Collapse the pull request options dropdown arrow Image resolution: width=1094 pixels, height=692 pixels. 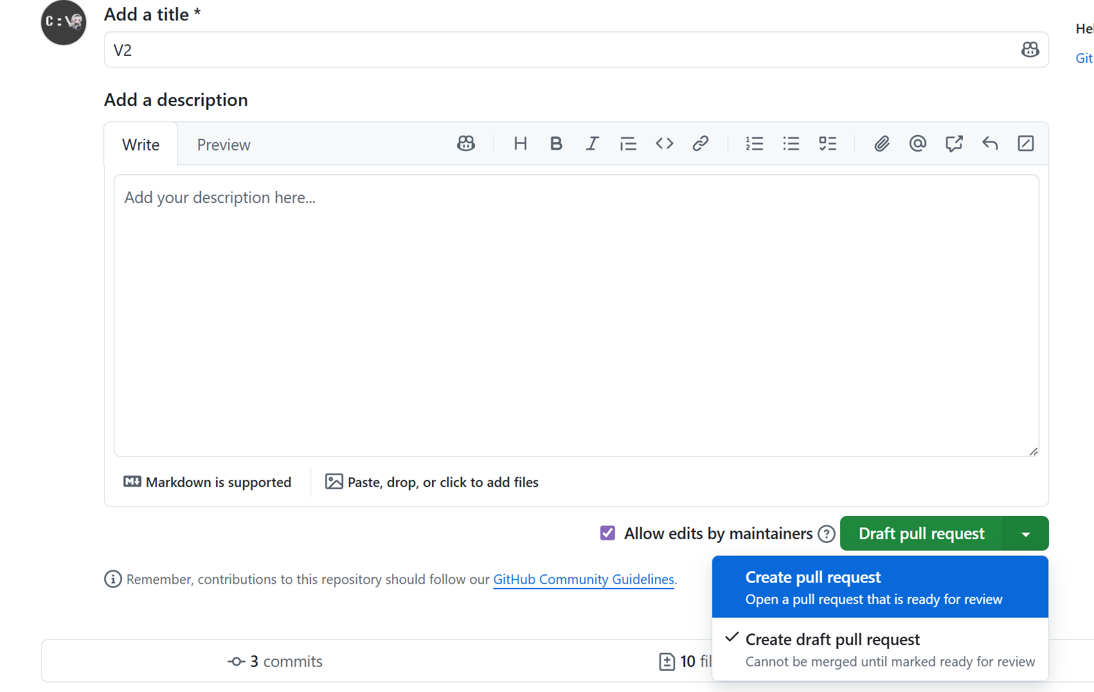tap(1025, 533)
